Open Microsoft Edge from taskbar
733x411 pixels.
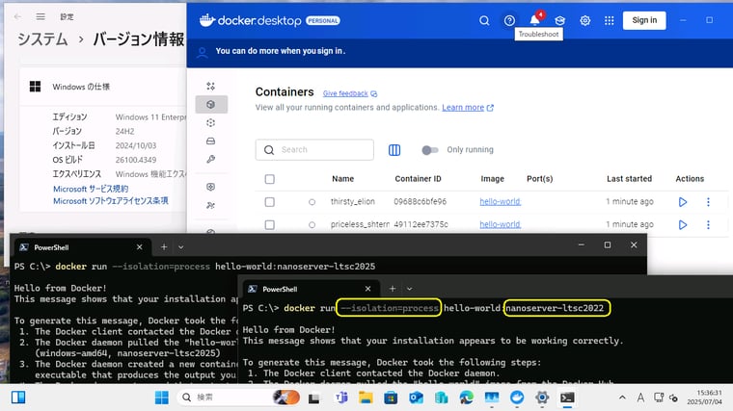(467, 398)
